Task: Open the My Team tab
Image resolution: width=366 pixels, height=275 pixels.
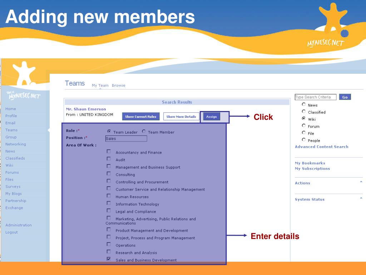Action: pos(100,86)
